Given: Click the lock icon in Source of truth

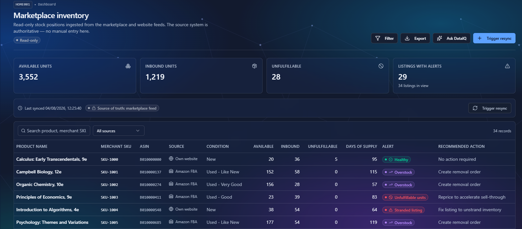Looking at the screenshot, I should click(x=94, y=108).
